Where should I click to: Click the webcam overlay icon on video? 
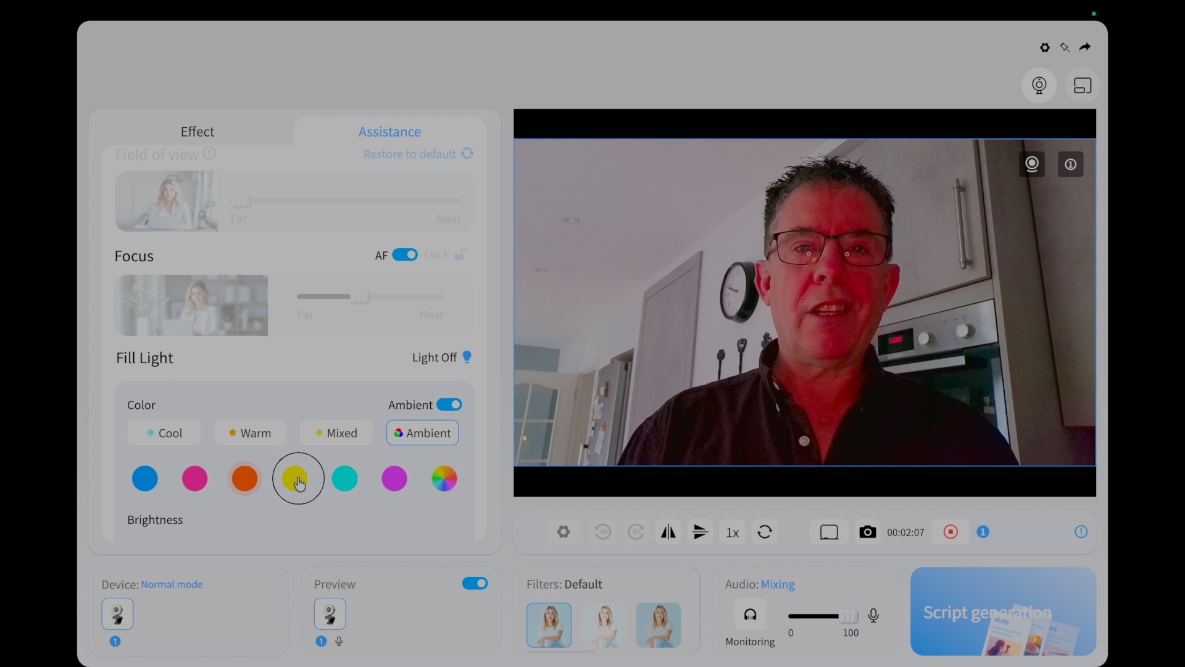pos(1032,164)
